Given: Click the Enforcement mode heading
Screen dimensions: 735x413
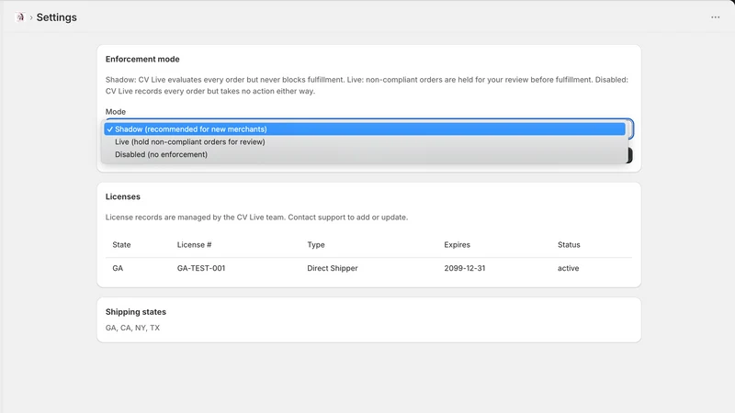Looking at the screenshot, I should coord(142,59).
